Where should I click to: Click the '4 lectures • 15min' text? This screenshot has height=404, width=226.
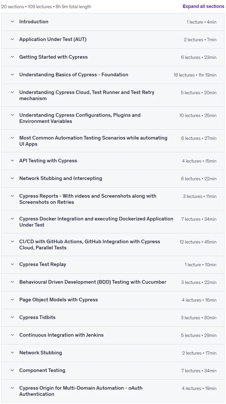pos(199,161)
